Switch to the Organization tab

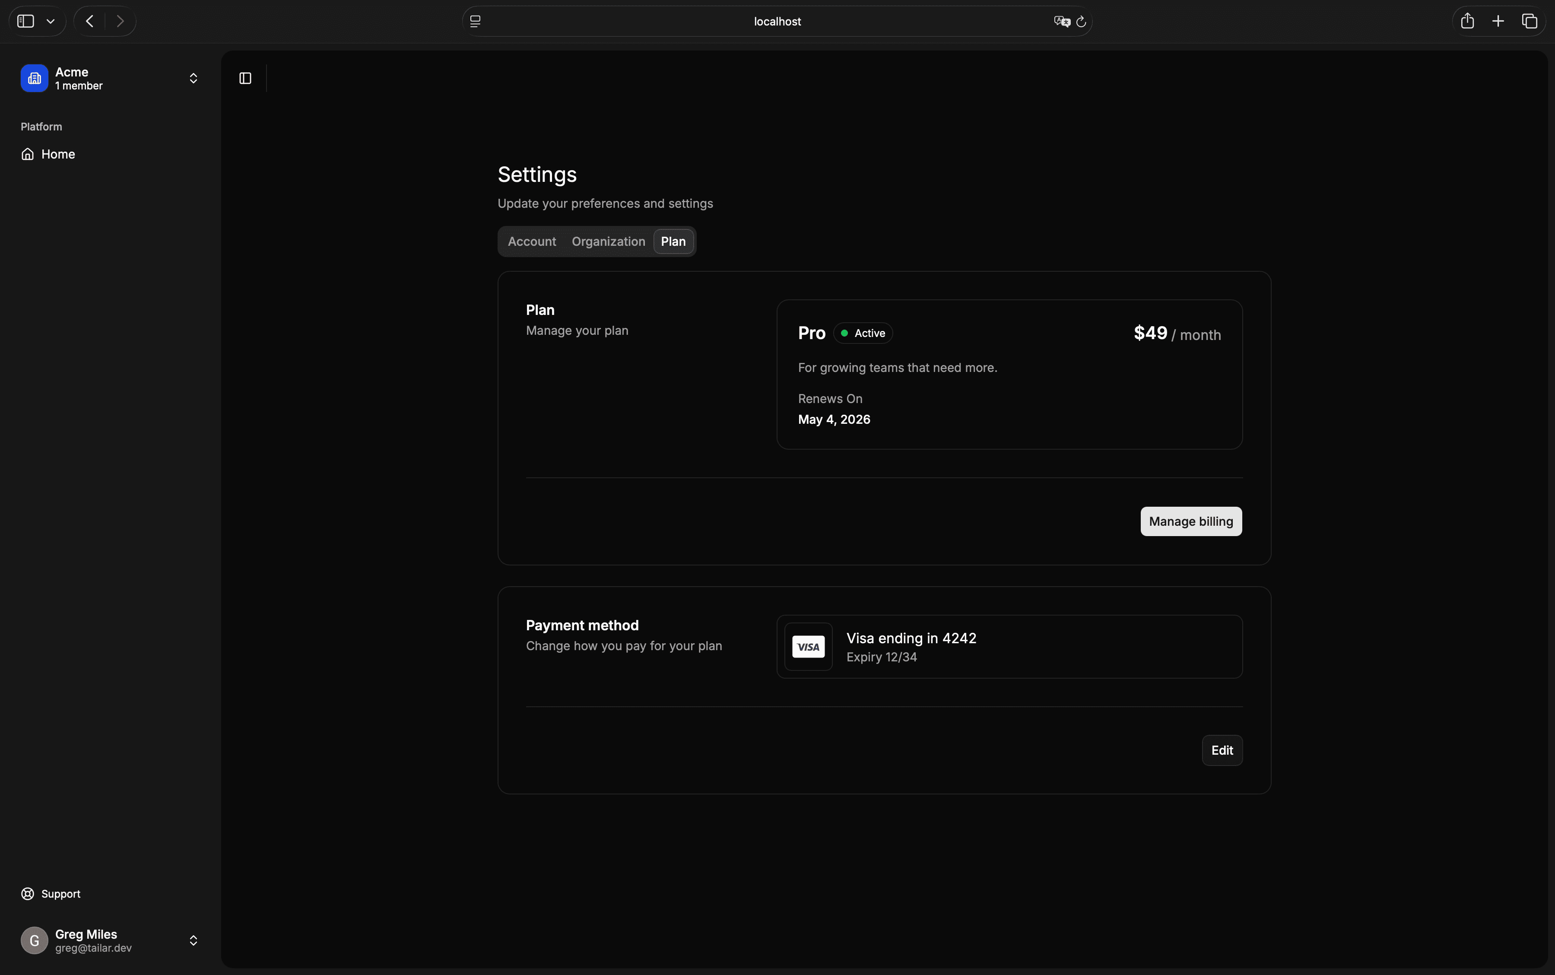click(608, 242)
